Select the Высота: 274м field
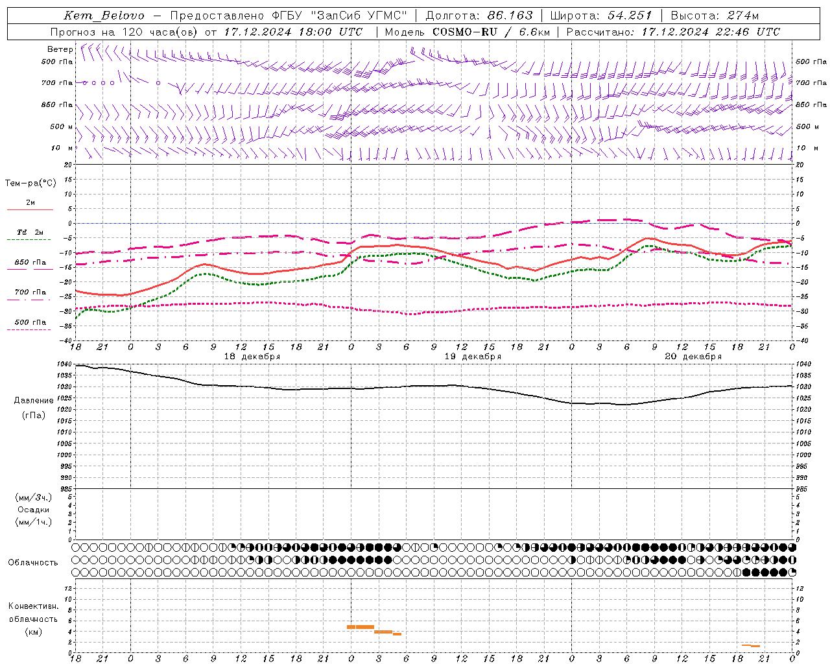Screen dimensions: 830x664 click(715, 16)
